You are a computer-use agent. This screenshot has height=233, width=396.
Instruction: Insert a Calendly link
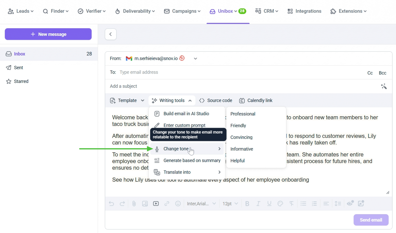click(256, 100)
